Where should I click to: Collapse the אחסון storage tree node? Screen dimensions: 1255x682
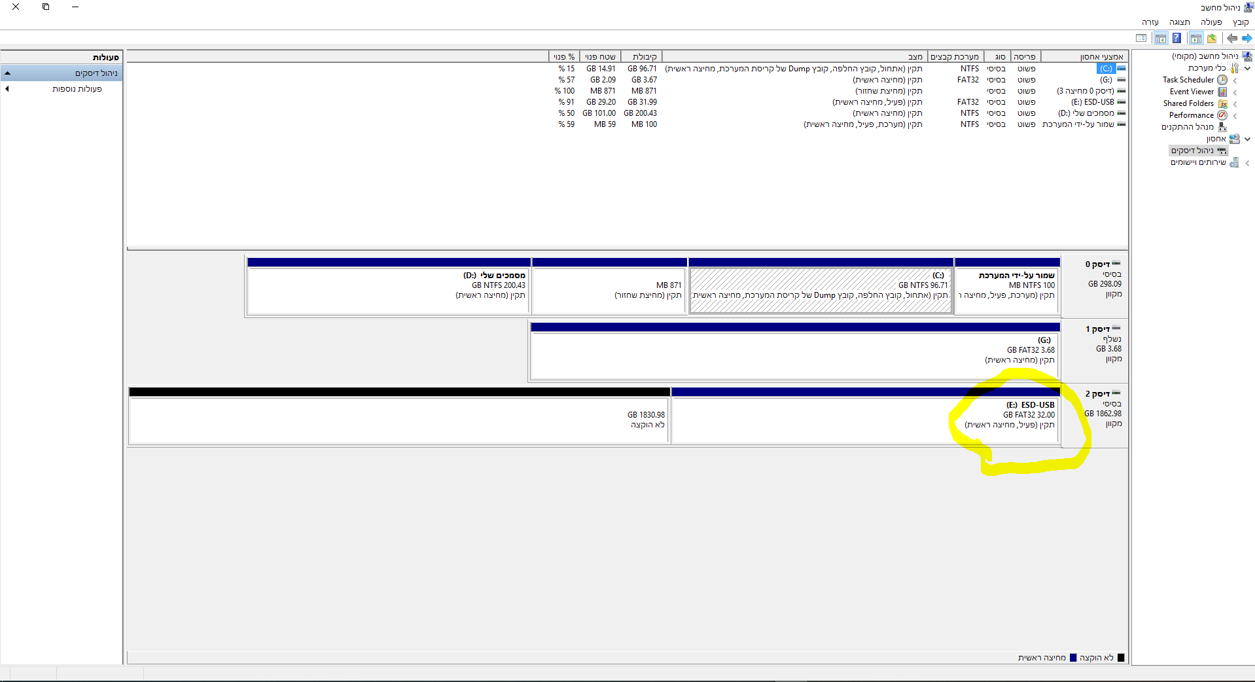pyautogui.click(x=1248, y=139)
